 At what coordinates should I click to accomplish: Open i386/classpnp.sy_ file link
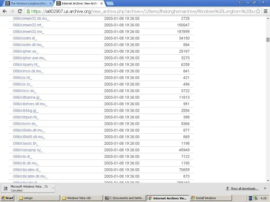click(28, 150)
